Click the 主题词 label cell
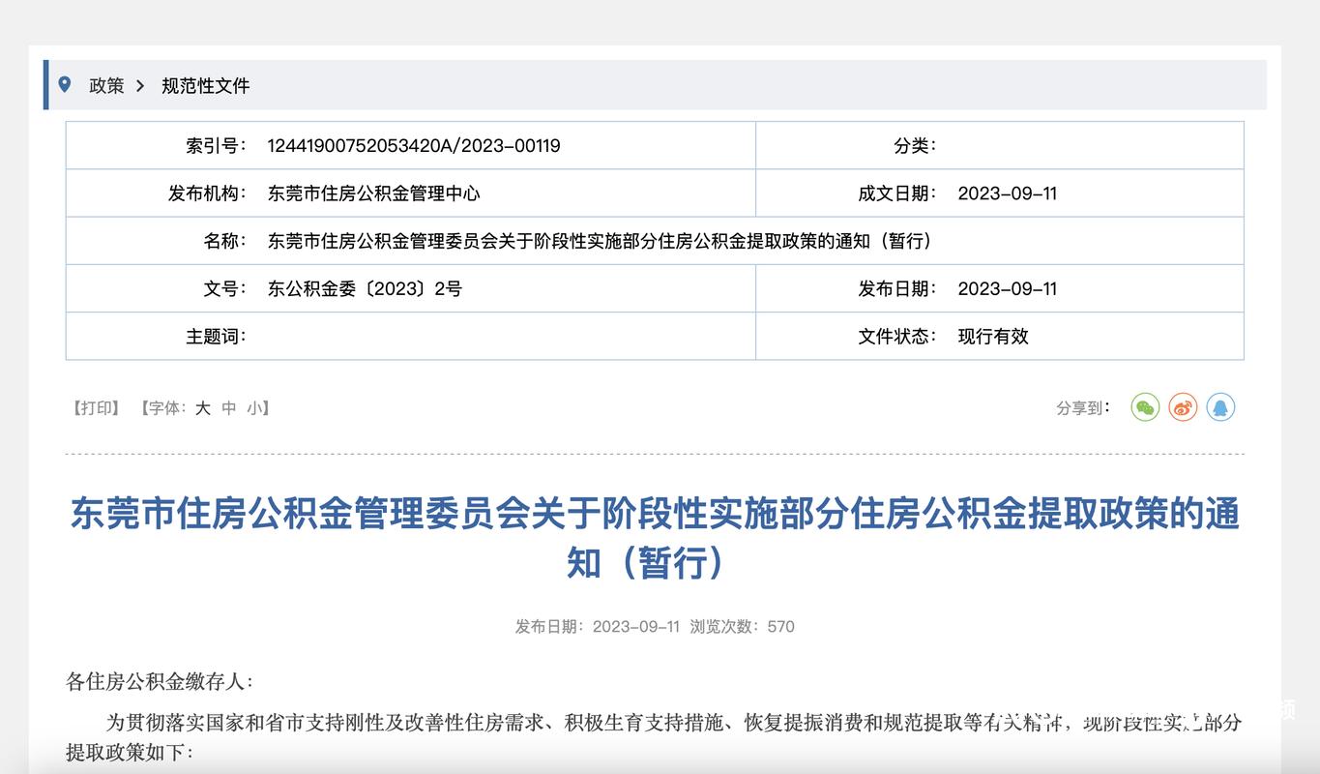1320x774 pixels. click(216, 336)
